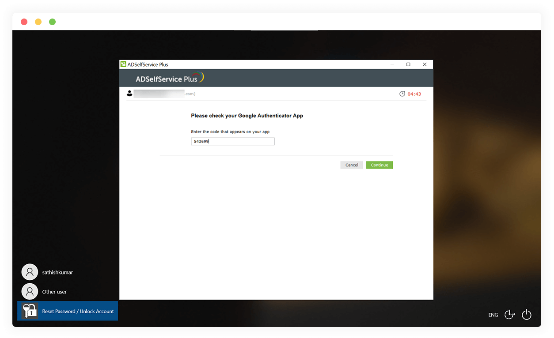Click the key and padlock reset icon
Image resolution: width=554 pixels, height=338 pixels.
tap(30, 311)
